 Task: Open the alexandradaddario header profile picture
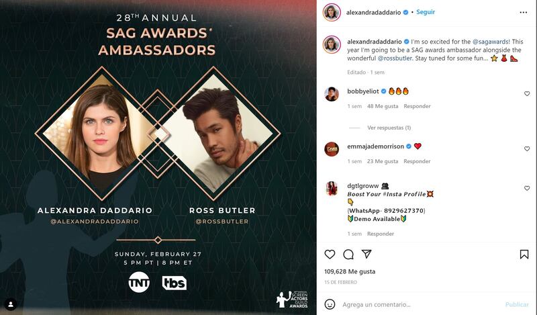pyautogui.click(x=332, y=12)
